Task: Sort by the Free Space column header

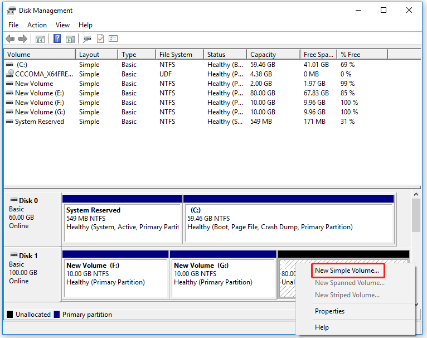Action: click(x=319, y=55)
